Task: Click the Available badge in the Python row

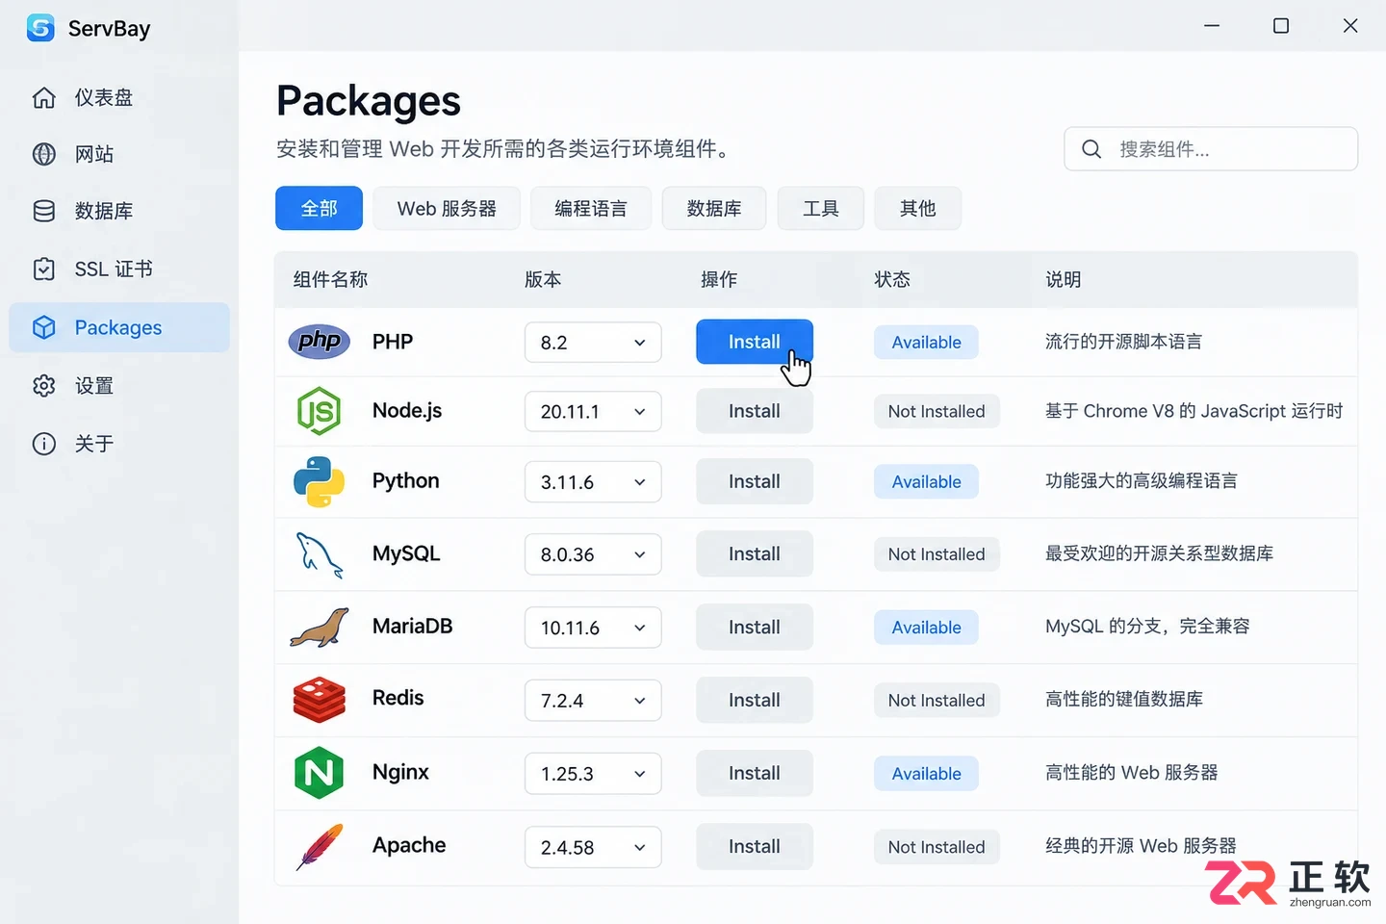Action: (x=926, y=481)
